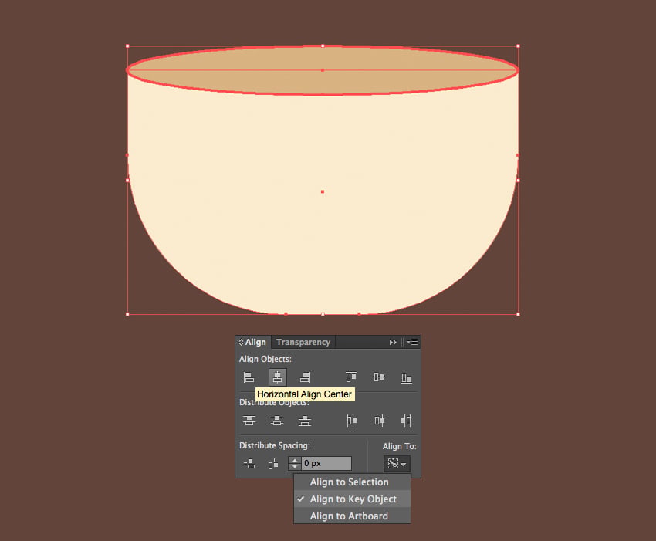Click Vertical Distribute Center icon
The height and width of the screenshot is (541, 656).
pos(277,420)
